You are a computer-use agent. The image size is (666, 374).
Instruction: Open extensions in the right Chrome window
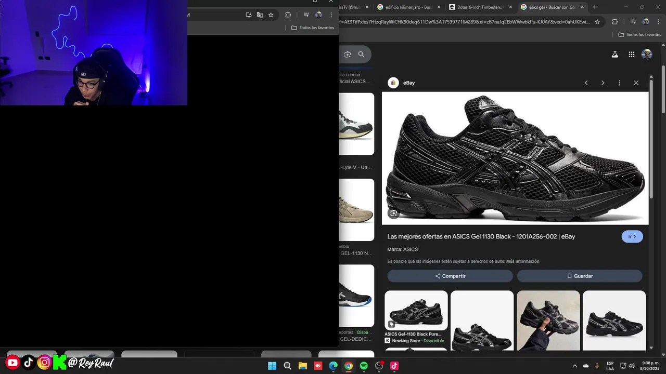pos(614,22)
